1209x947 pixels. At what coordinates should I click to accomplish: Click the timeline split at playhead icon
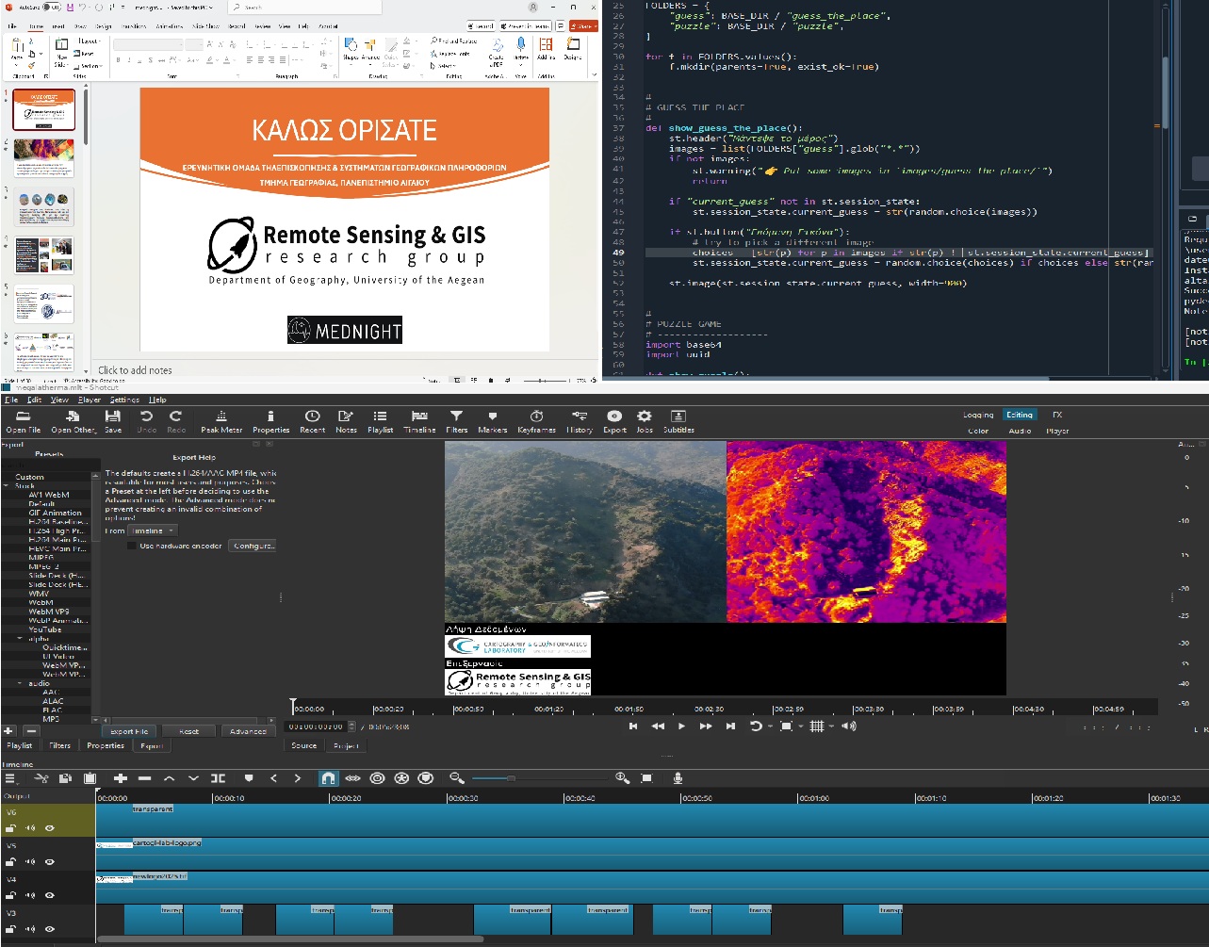(x=218, y=778)
